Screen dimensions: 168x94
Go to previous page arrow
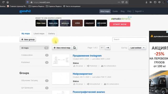point(102,48)
